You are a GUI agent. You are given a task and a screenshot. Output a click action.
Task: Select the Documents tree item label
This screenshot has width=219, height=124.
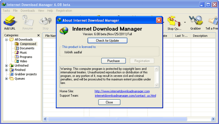(27, 48)
